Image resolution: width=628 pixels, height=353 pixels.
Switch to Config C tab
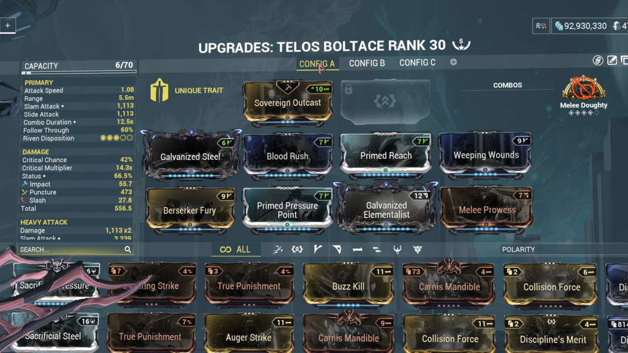tap(417, 63)
